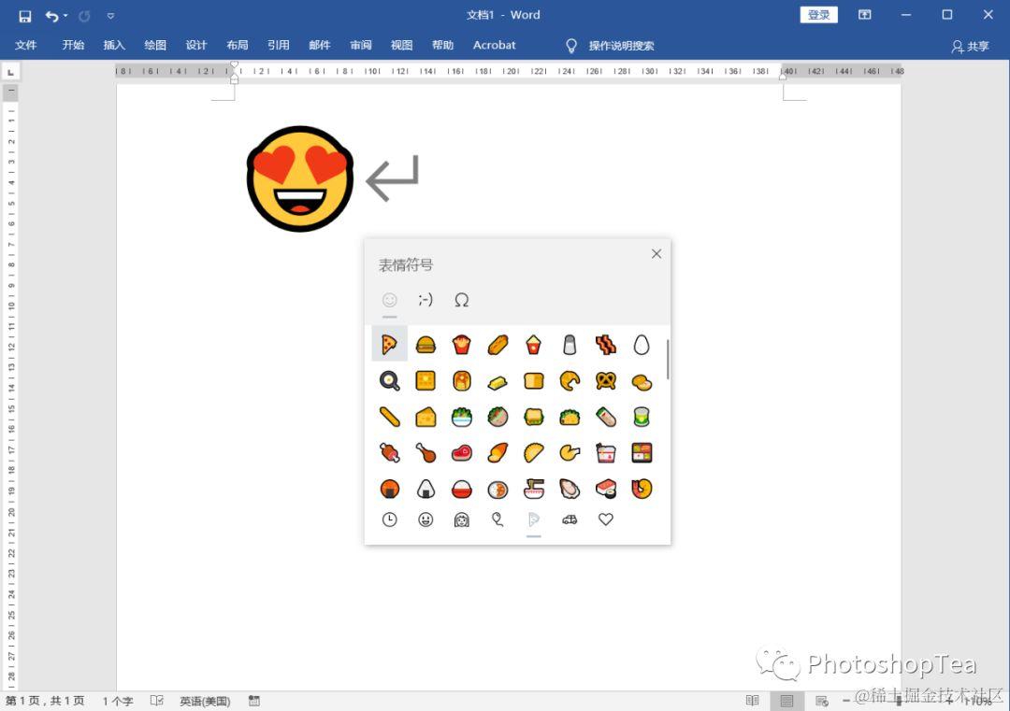Insert the butter emoji
The image size is (1010, 711).
[498, 382]
